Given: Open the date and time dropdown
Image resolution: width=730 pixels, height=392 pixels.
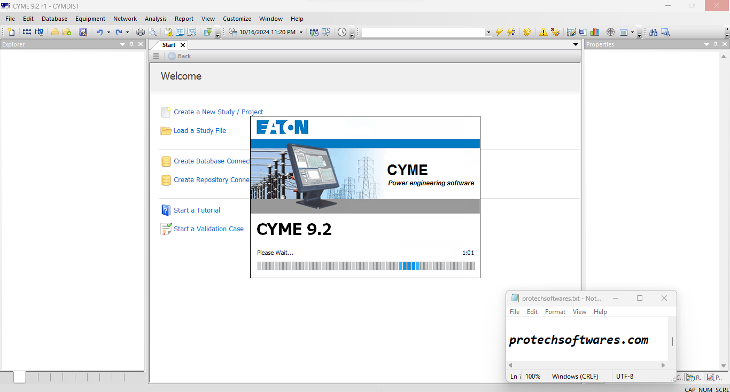Looking at the screenshot, I should [301, 32].
